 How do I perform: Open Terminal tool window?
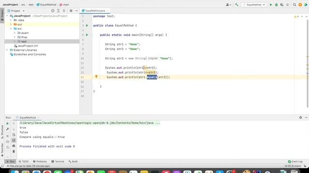click(x=58, y=161)
